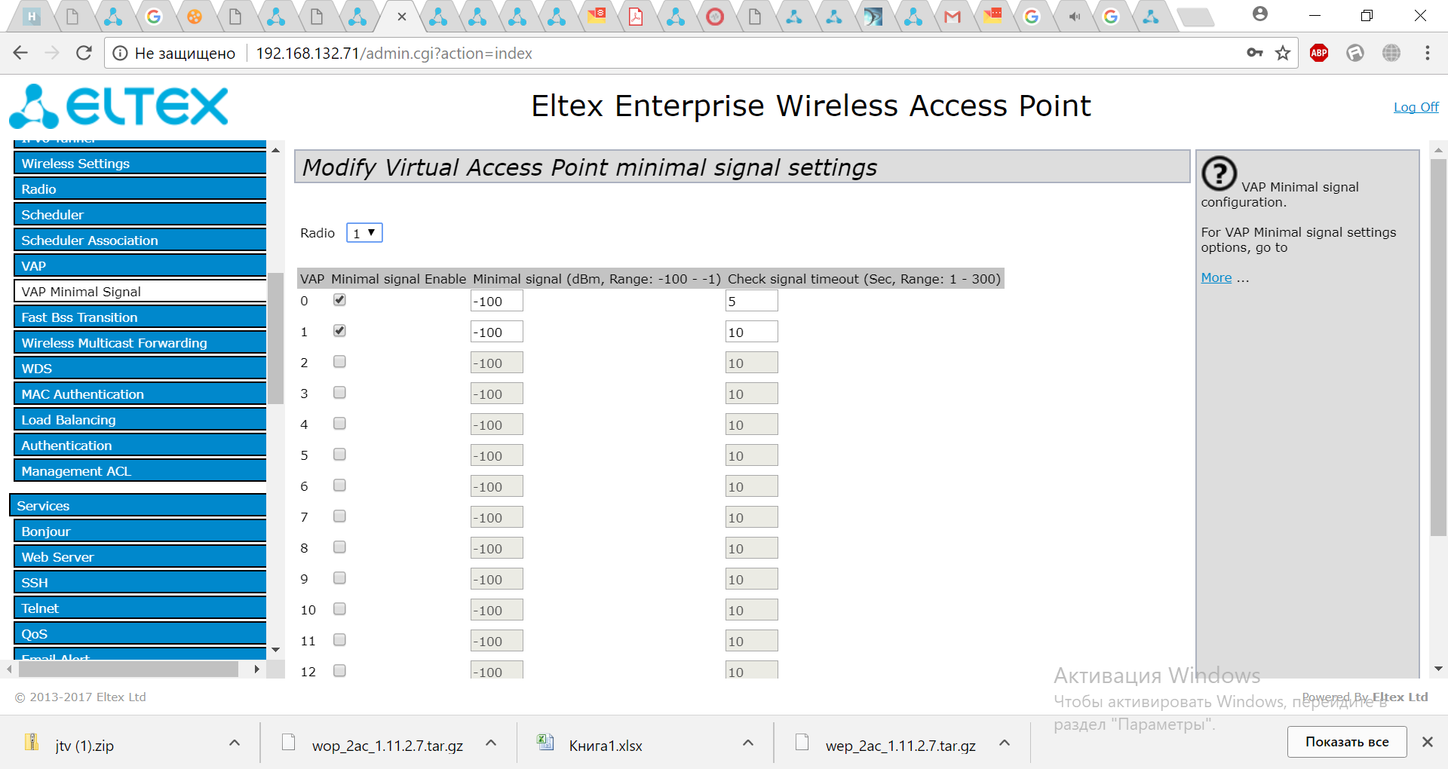Screen dimensions: 1448x769
Task: Open Wireless Settings menu item
Action: click(140, 164)
